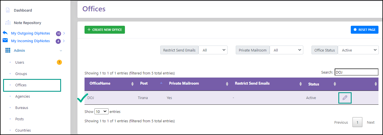Click the pencil edit icon for DOJ
The image size is (383, 135).
click(x=345, y=98)
